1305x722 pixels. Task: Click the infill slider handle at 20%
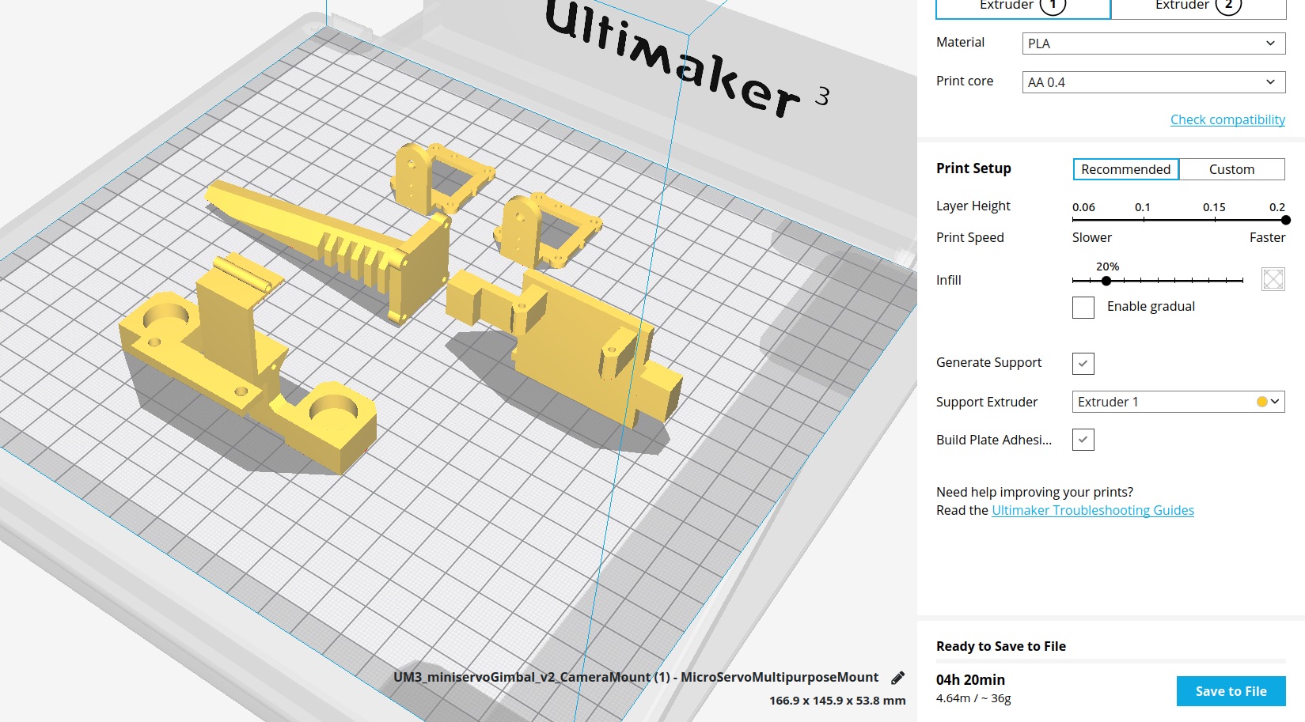[x=1106, y=281]
